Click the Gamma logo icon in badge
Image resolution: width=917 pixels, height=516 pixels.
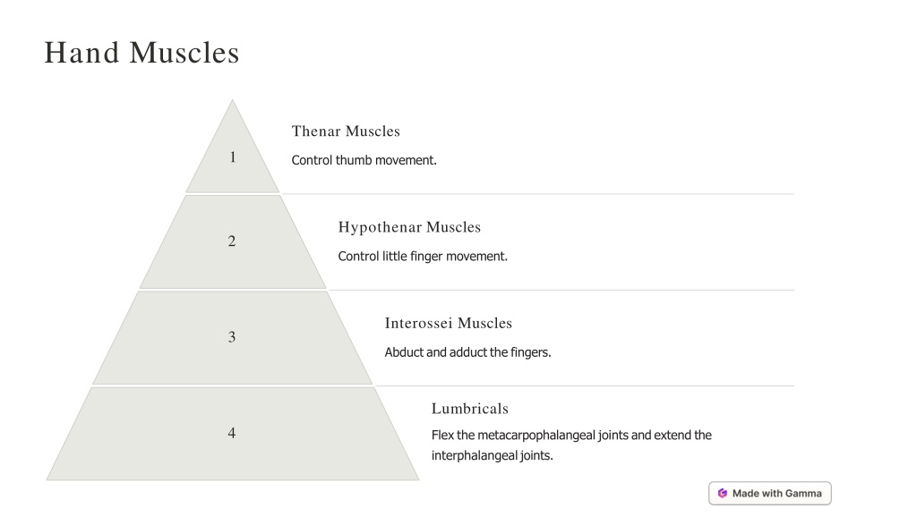(x=723, y=494)
